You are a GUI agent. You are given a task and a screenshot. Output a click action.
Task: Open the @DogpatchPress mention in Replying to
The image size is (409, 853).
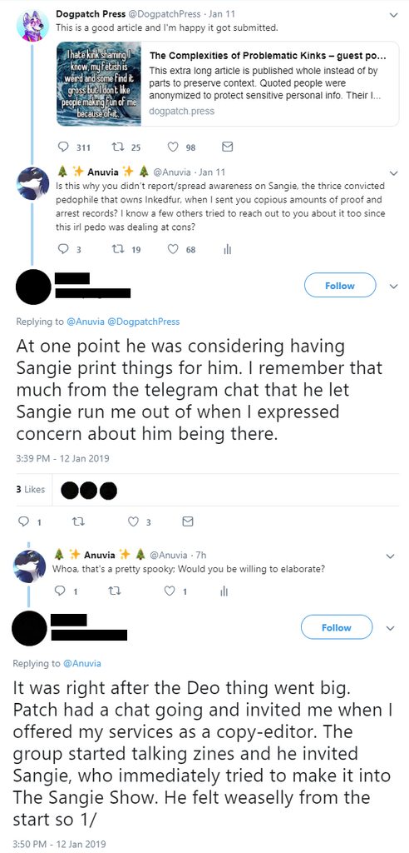(143, 322)
